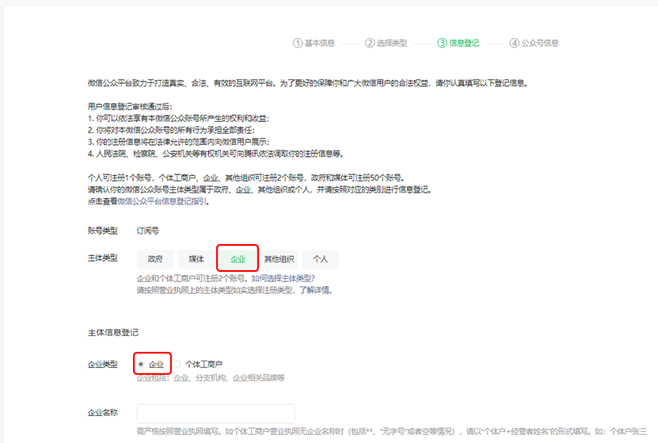Image resolution: width=658 pixels, height=443 pixels.
Task: Select the 个体工商户 radio button
Action: pyautogui.click(x=179, y=364)
